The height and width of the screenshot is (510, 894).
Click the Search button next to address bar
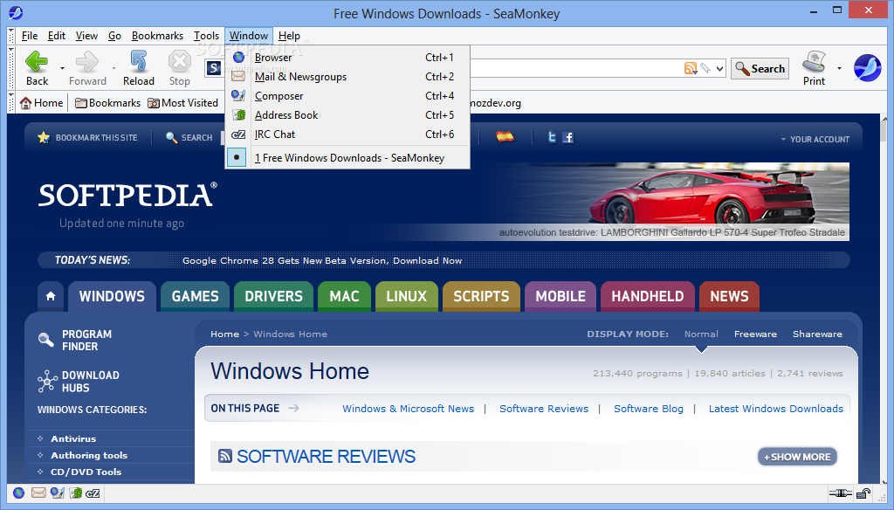click(760, 68)
